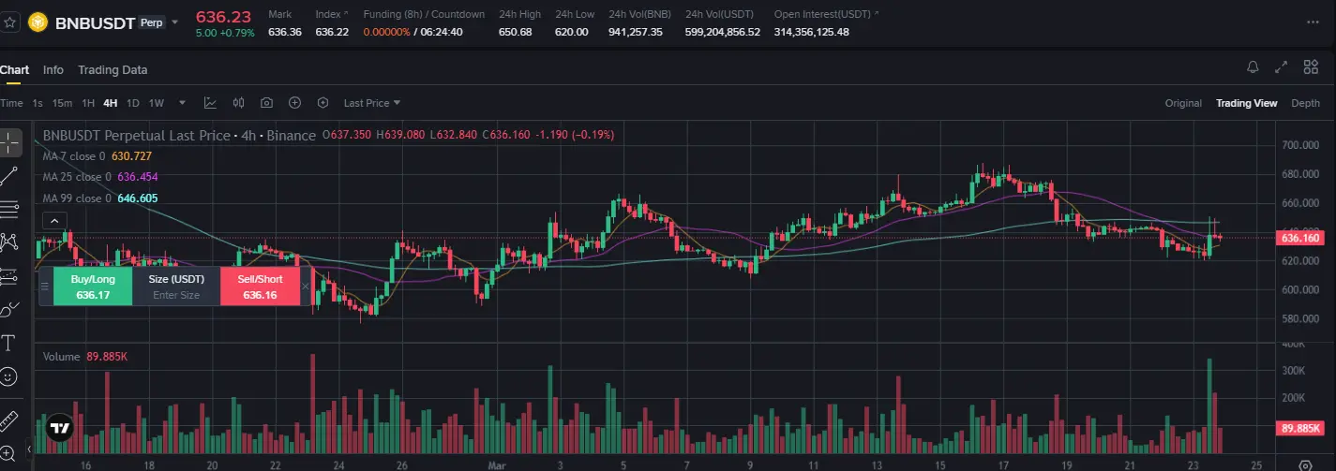Screen dimensions: 1336x471
Task: Click Buy/Long at 636.17
Action: 93,286
